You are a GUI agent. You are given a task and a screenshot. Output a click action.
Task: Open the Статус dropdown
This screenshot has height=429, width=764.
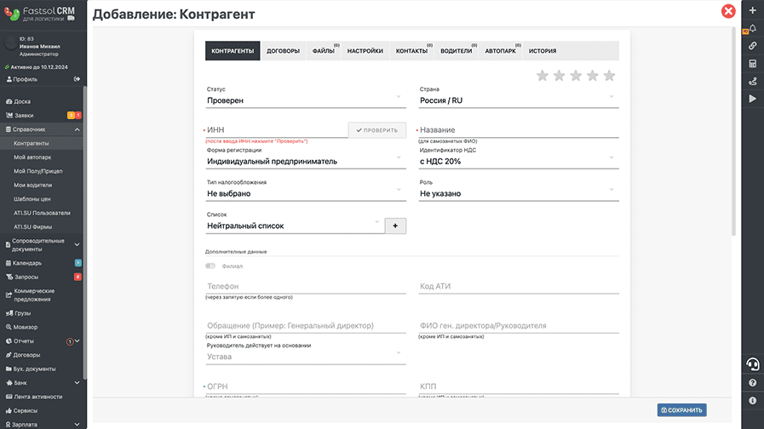(x=306, y=100)
